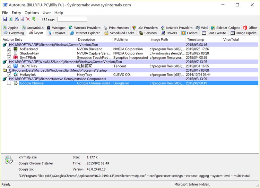Screen dimensions: 260x188
Task: Open the Entry menu
Action: (x=16, y=13)
